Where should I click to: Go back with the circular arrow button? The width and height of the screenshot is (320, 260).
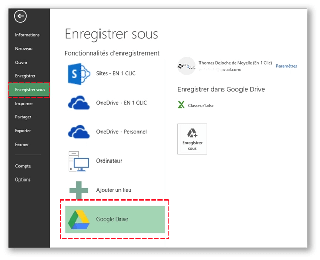click(x=21, y=16)
